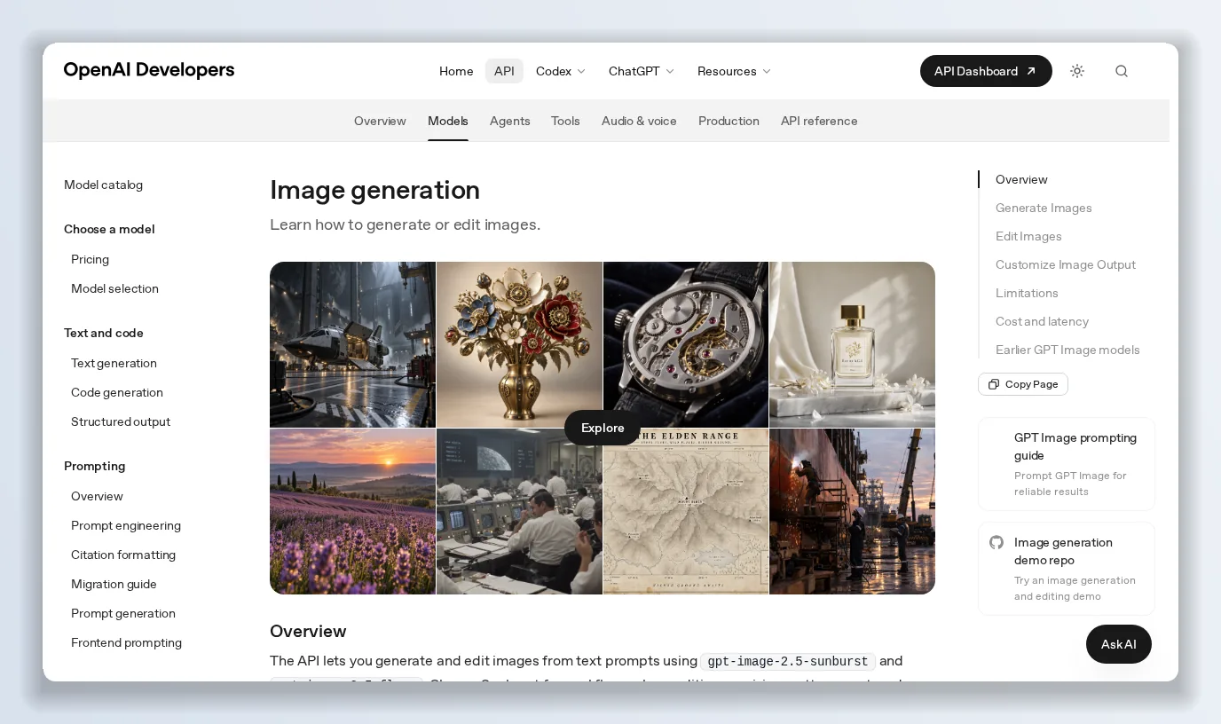1221x724 pixels.
Task: Click the watch movement thumbnail
Action: coord(686,344)
